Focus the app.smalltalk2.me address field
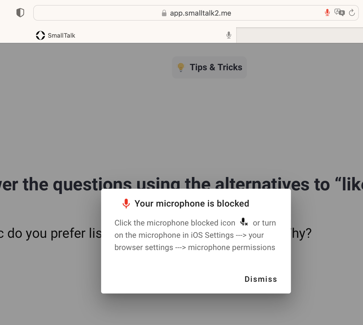Viewport: 363px width, 325px height. (200, 13)
